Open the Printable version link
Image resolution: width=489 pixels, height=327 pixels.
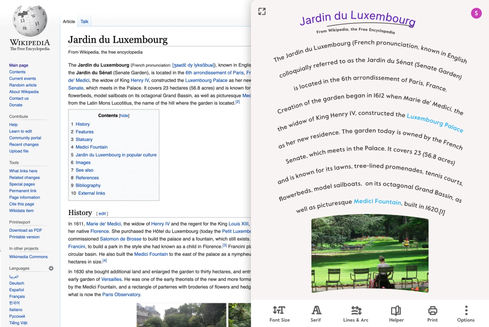24,237
